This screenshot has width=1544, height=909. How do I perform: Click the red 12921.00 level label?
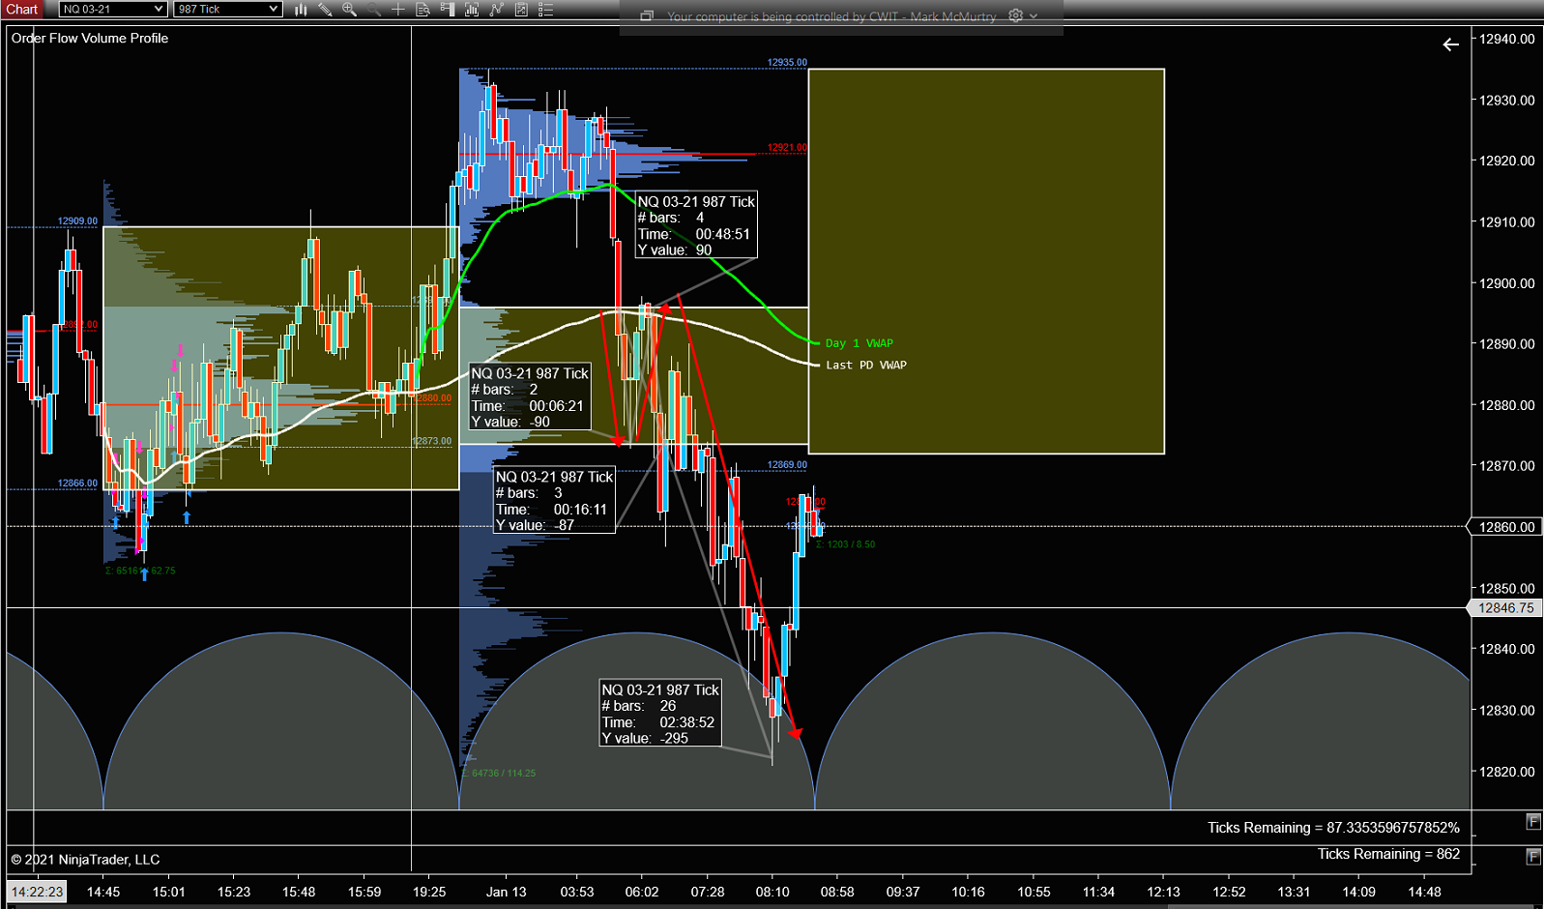787,148
